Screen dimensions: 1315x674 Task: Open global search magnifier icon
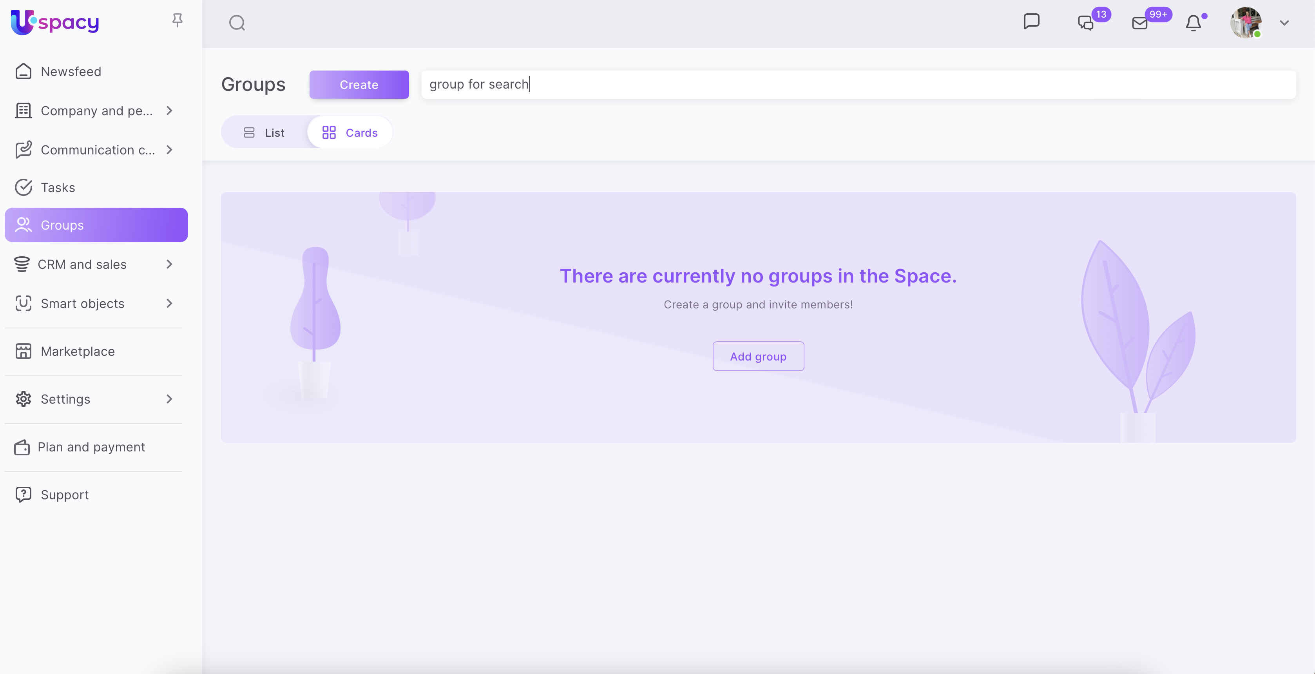[237, 23]
